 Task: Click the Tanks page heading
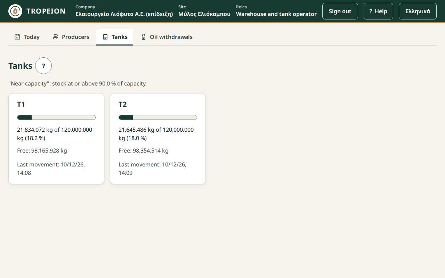point(20,66)
